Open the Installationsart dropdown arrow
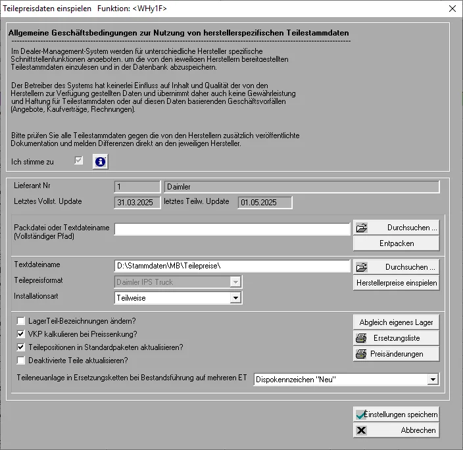The width and height of the screenshot is (463, 450). point(235,298)
